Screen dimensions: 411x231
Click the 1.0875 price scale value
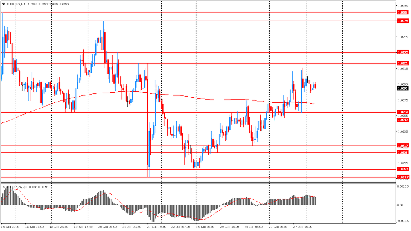tap(403, 100)
